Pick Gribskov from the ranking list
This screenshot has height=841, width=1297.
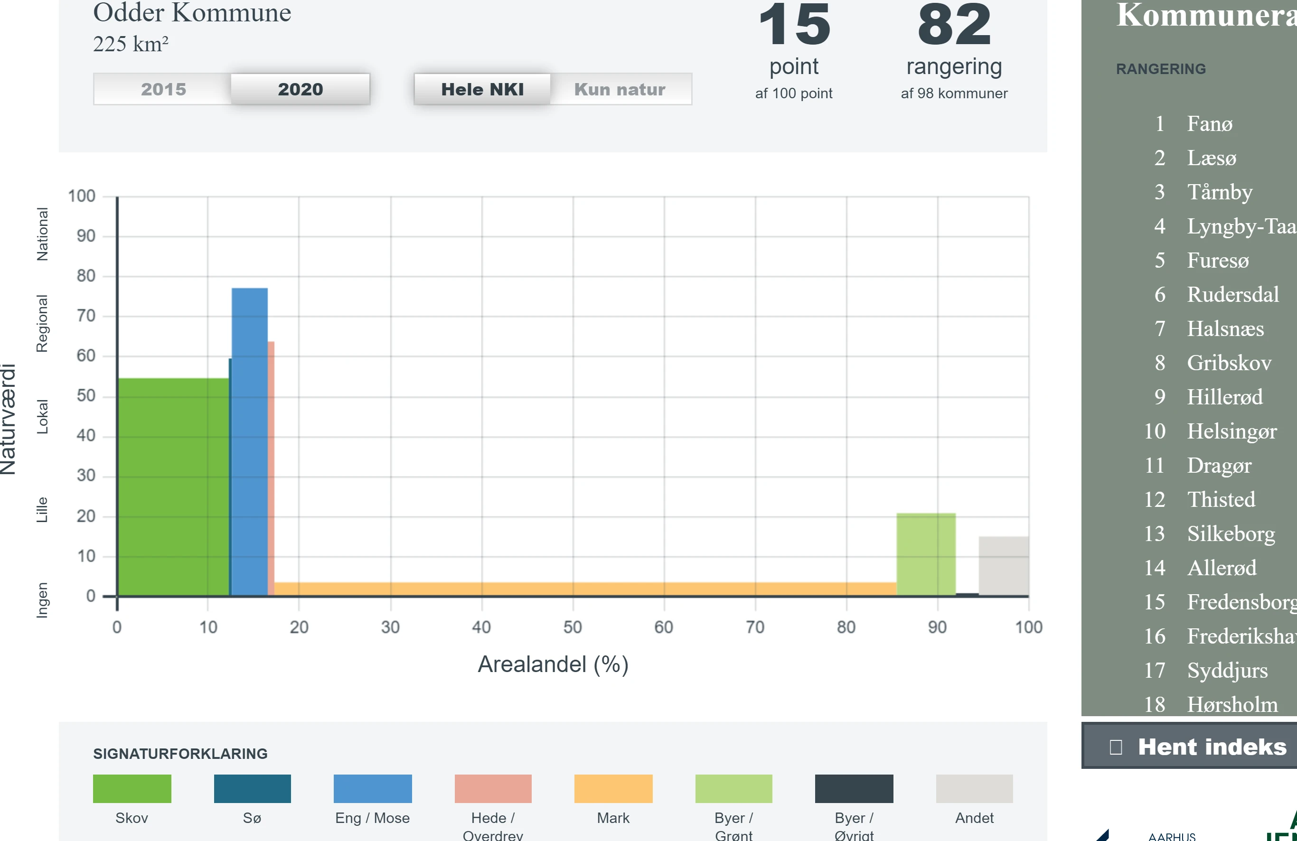click(x=1229, y=363)
